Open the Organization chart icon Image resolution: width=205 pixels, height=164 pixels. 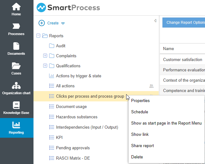[x=16, y=85]
